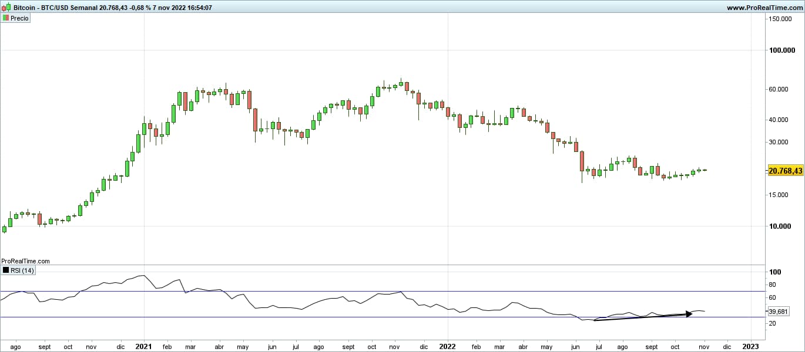Click the last candlestick near November 2022

[x=705, y=170]
